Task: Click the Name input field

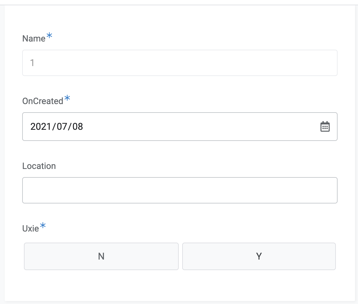Action: pos(180,63)
